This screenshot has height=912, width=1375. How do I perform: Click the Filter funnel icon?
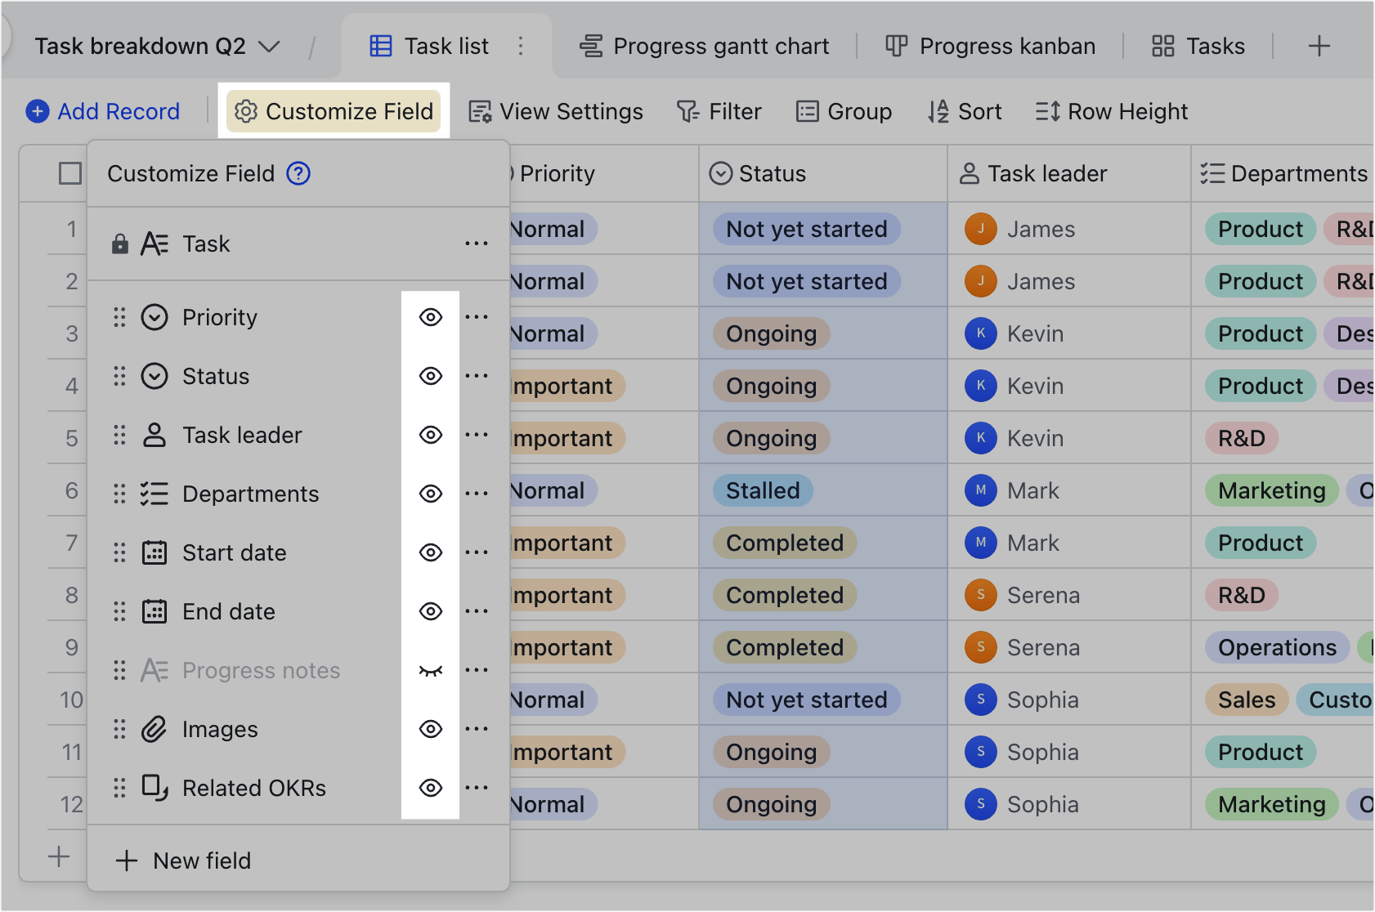click(x=687, y=111)
